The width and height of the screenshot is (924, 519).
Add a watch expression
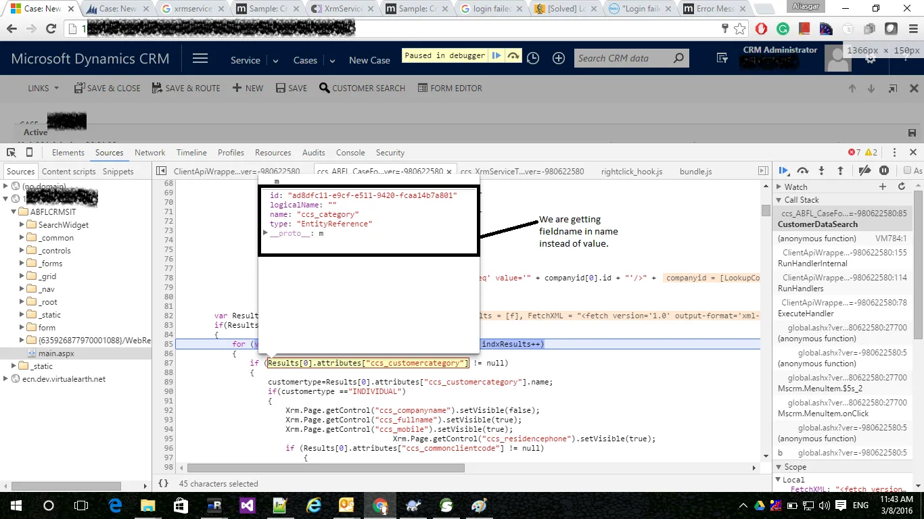coord(883,187)
